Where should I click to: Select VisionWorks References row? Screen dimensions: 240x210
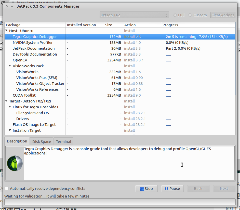[x=119, y=89]
